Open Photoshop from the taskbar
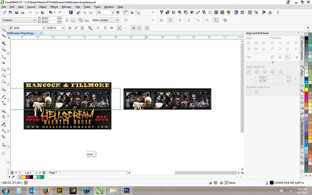The width and height of the screenshot is (312, 195). pos(127,191)
